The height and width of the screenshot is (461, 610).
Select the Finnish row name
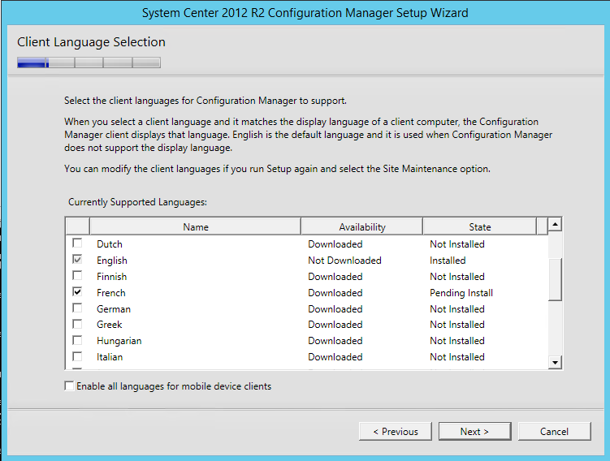tap(111, 277)
